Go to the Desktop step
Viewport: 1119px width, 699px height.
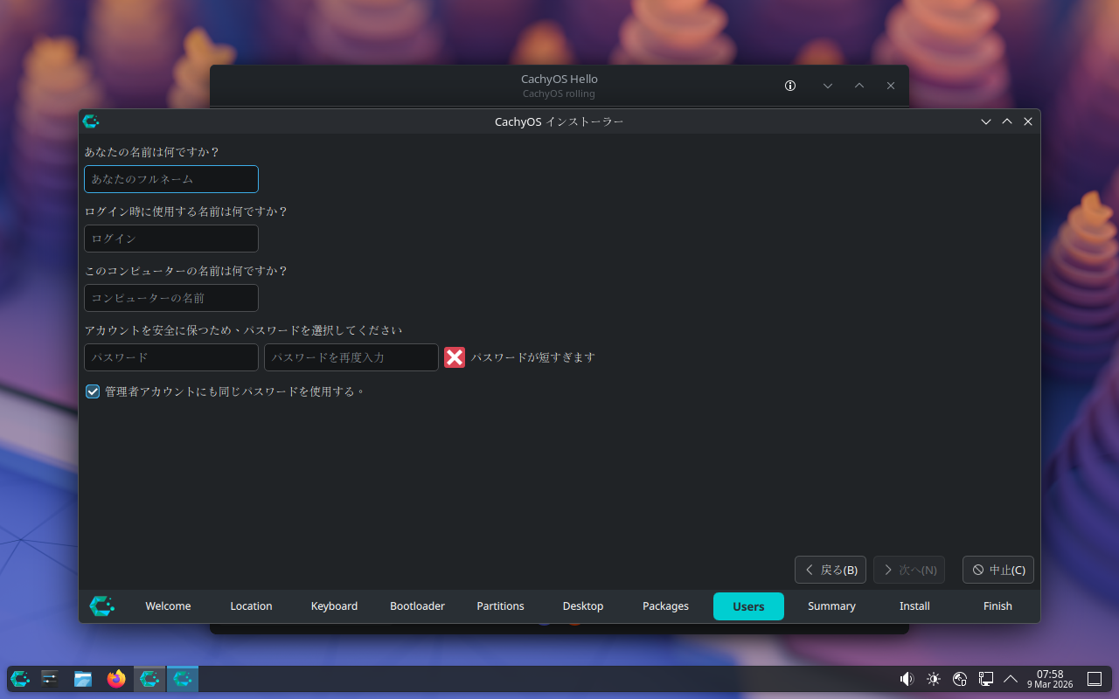coord(583,606)
